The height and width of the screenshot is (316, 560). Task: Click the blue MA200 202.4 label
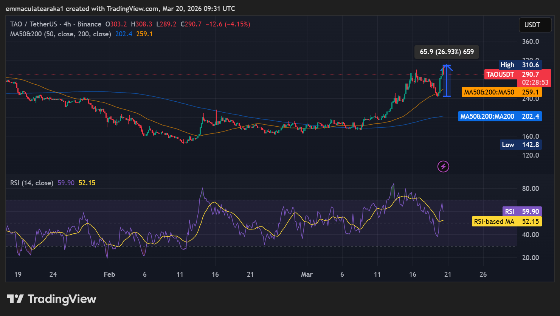click(x=500, y=116)
